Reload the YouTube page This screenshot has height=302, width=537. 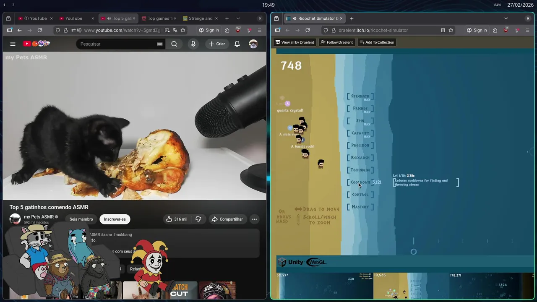tap(40, 30)
